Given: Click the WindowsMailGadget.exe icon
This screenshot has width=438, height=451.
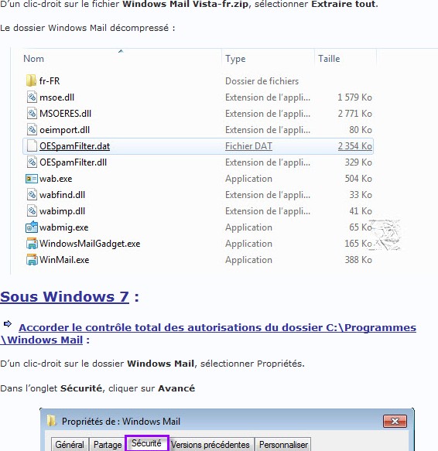Looking at the screenshot, I should click(32, 244).
